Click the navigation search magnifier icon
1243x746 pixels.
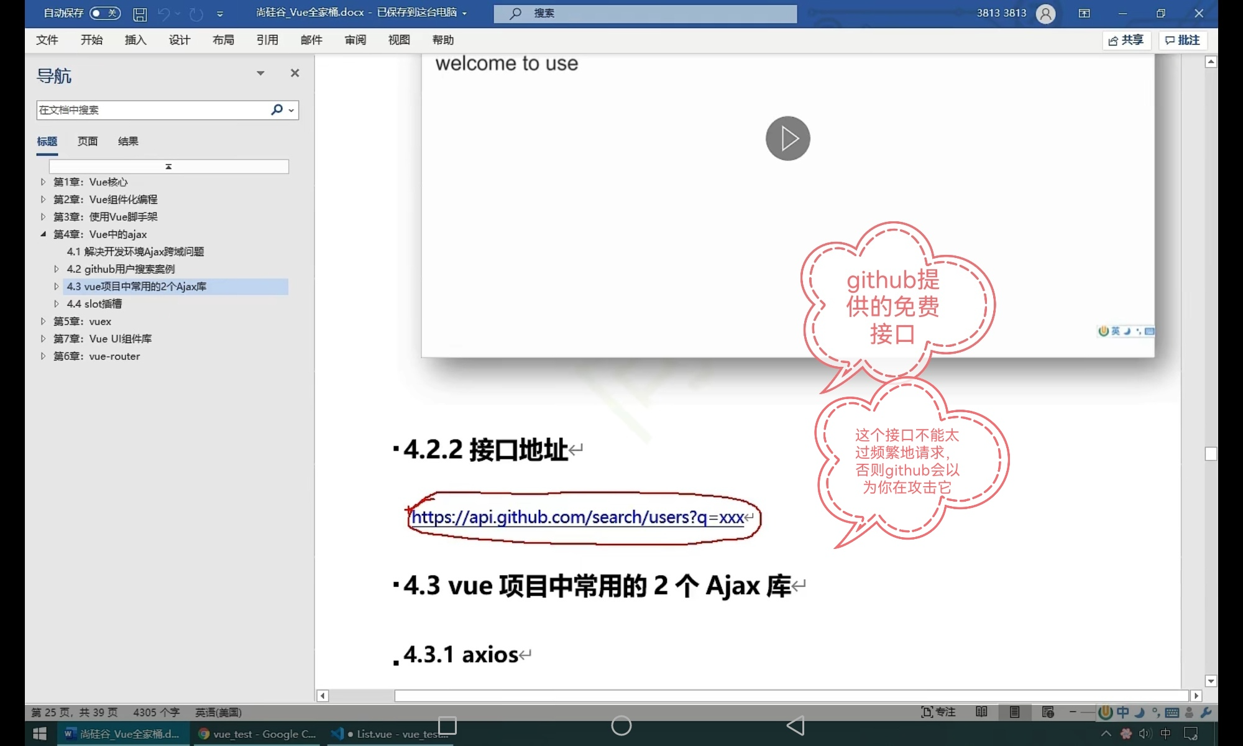pyautogui.click(x=277, y=110)
